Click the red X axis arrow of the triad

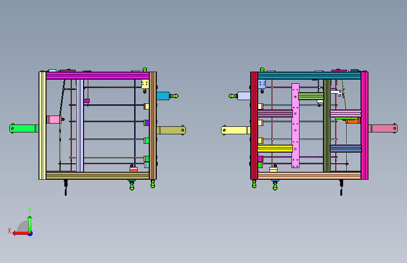21,234
